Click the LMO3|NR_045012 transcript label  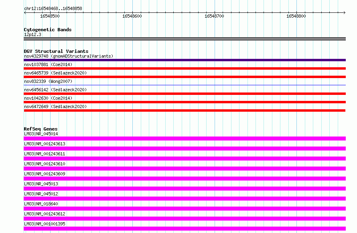[41, 194]
